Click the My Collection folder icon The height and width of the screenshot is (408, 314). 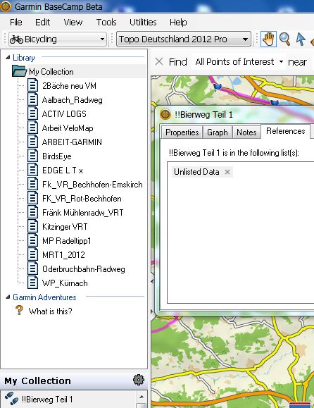click(x=19, y=71)
